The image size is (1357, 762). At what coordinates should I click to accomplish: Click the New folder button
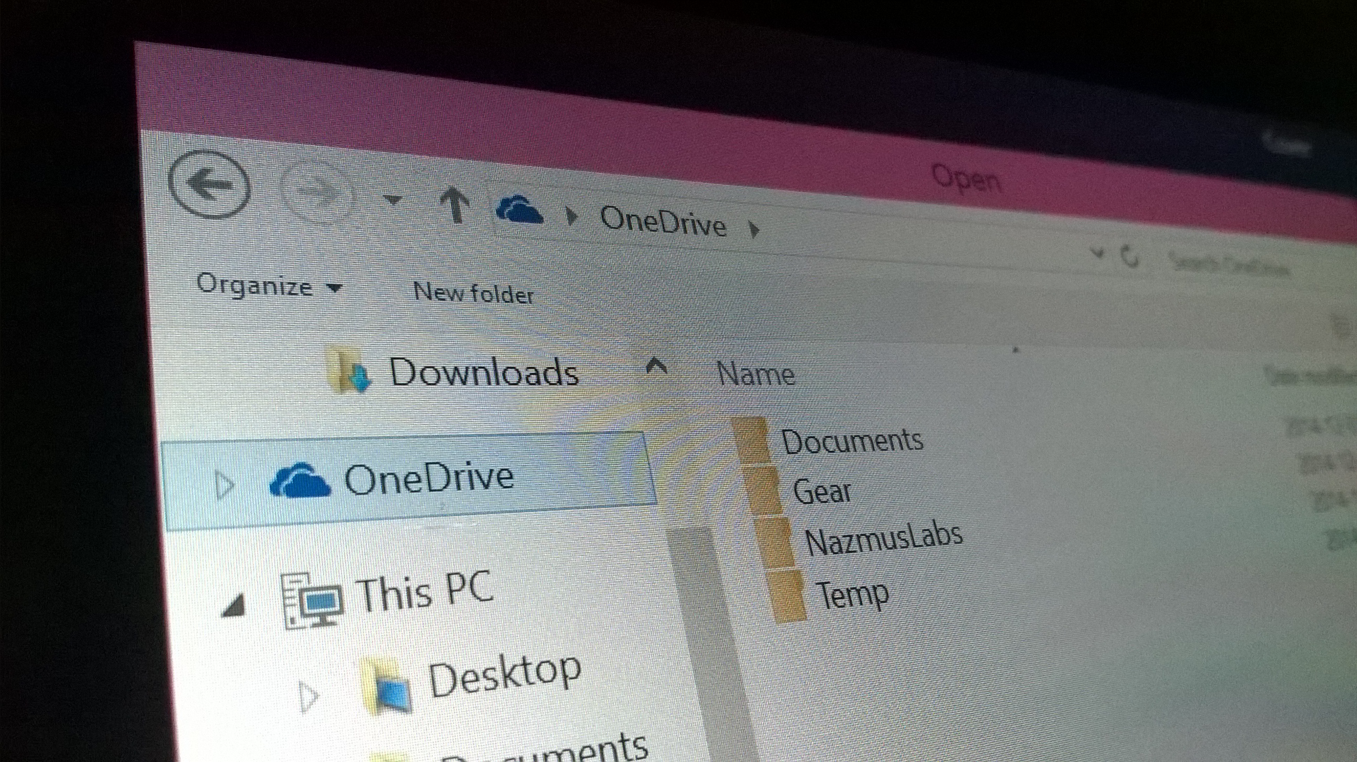(473, 293)
